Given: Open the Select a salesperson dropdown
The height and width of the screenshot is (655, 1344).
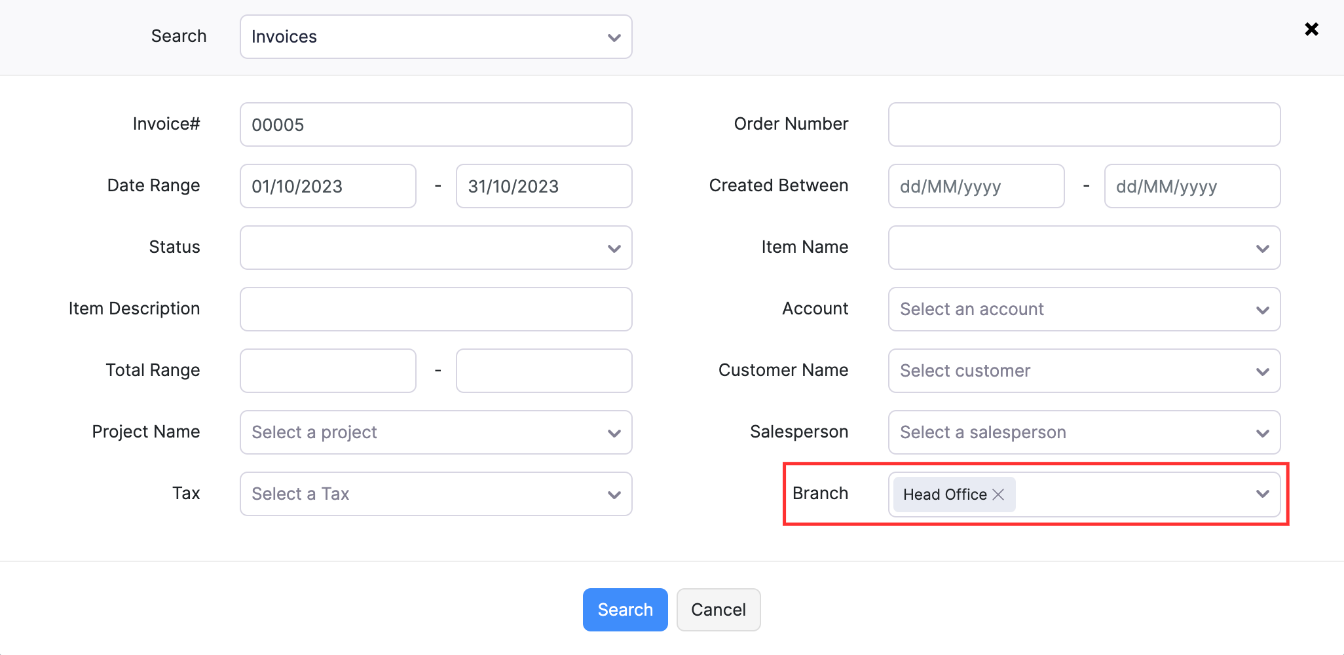Looking at the screenshot, I should [x=1084, y=432].
